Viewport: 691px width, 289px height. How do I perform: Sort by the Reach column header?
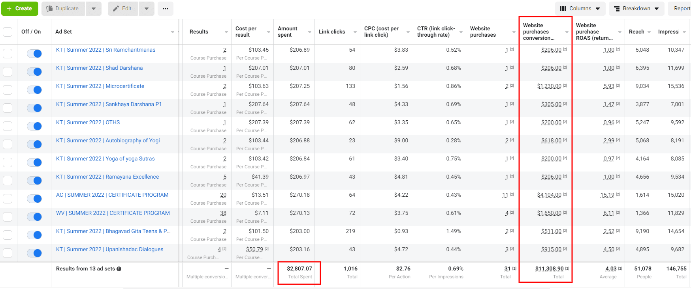tap(636, 32)
